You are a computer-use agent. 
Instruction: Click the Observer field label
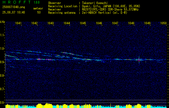(x=55, y=3)
